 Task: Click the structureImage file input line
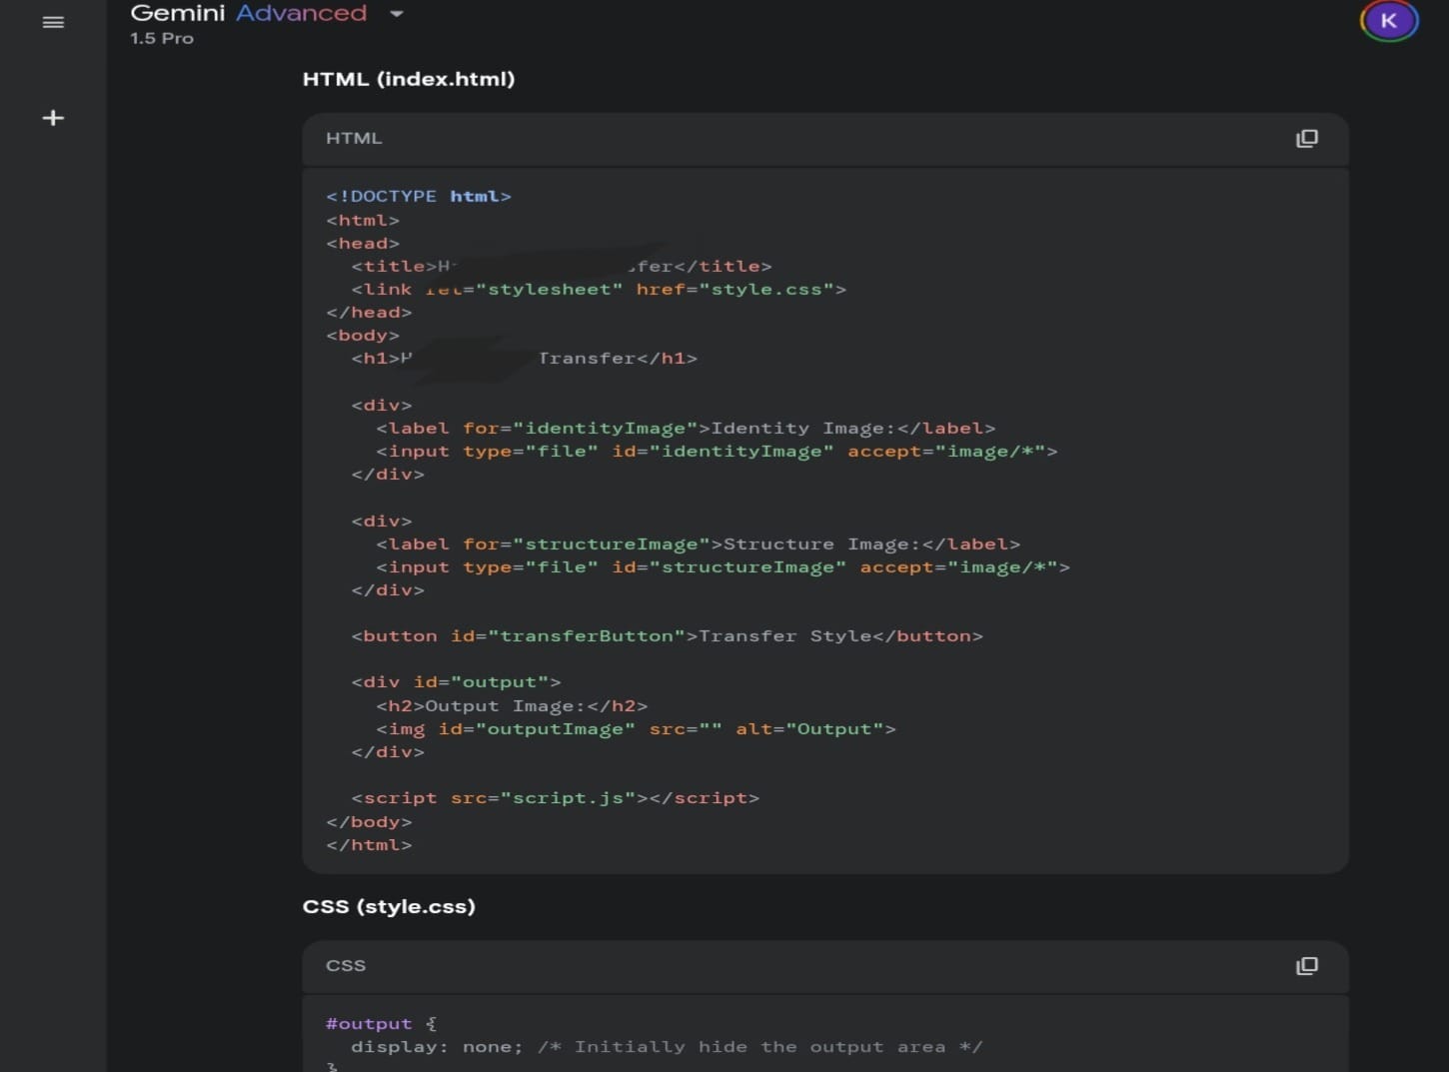coord(722,567)
